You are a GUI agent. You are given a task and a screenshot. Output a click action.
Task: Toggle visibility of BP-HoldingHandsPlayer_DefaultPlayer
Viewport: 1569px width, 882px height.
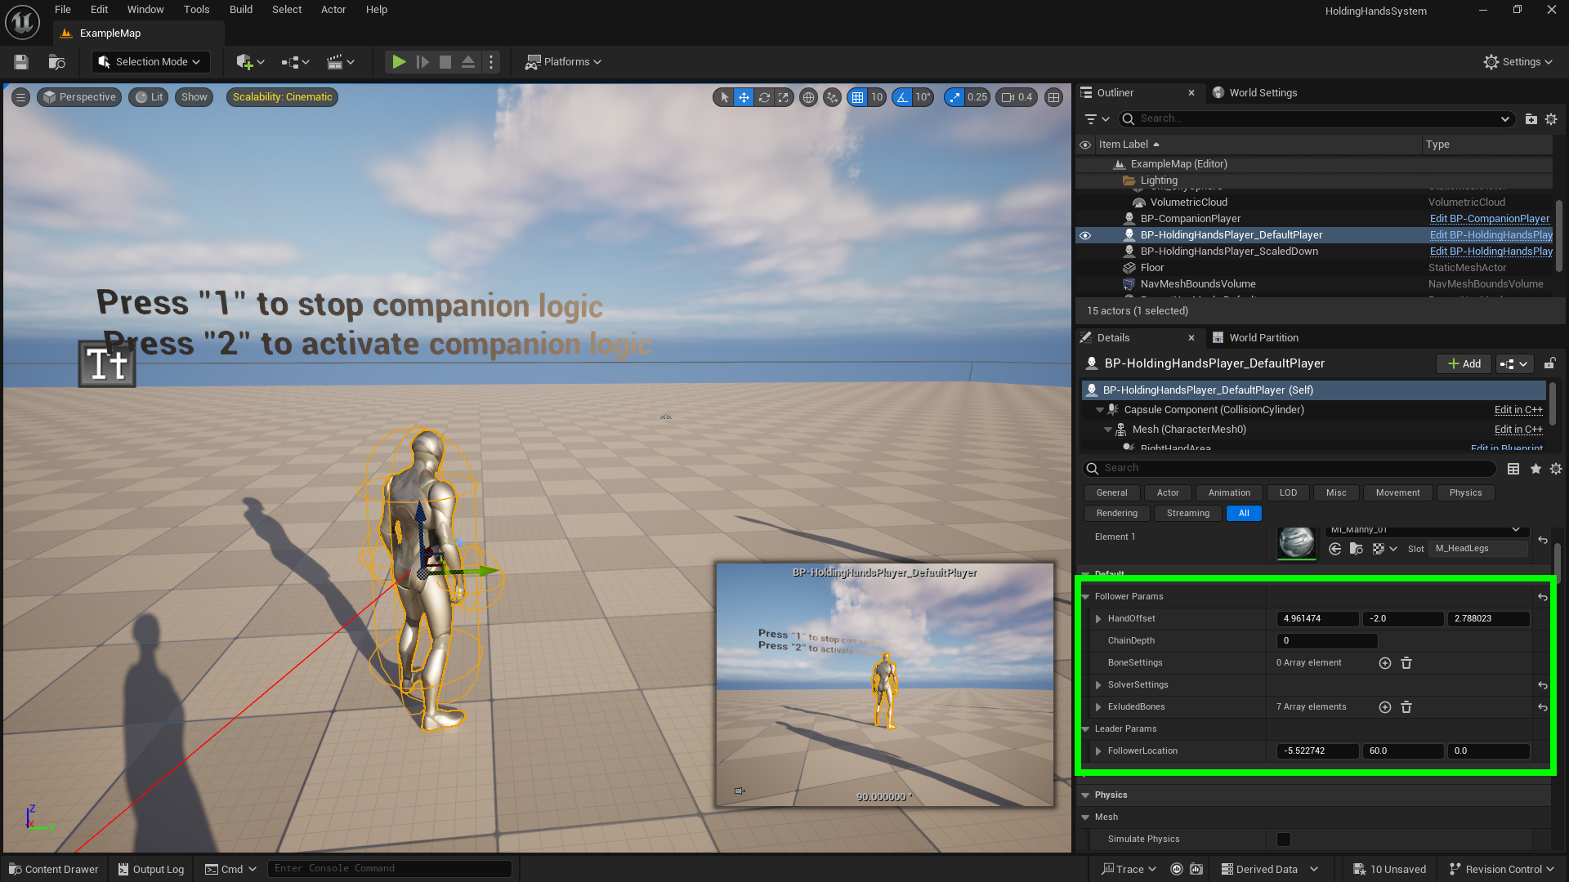tap(1085, 235)
